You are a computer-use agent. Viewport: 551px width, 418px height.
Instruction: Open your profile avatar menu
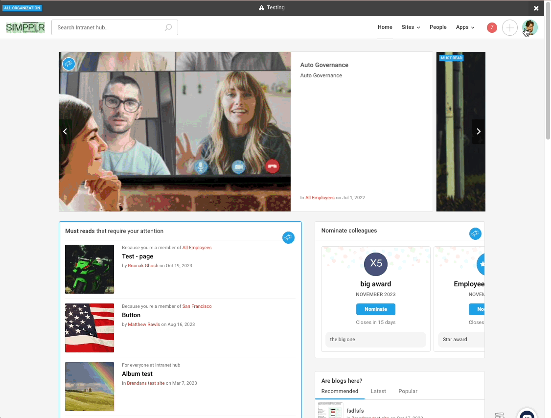click(530, 27)
